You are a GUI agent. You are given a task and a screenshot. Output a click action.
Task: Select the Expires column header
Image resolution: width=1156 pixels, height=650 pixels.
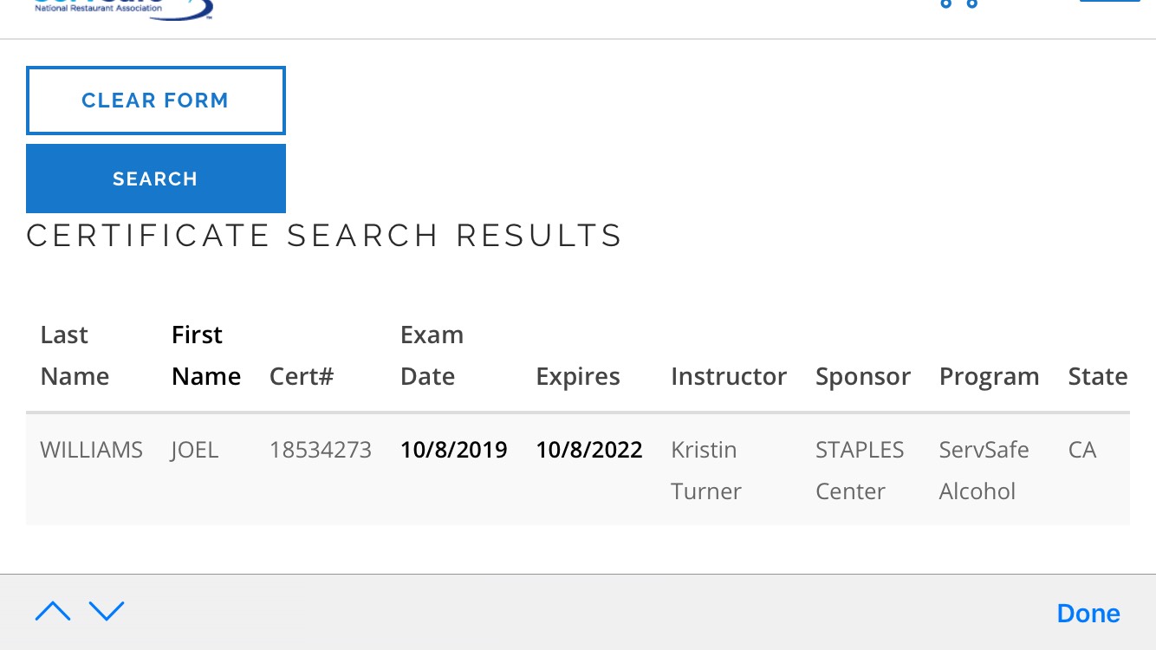click(578, 377)
